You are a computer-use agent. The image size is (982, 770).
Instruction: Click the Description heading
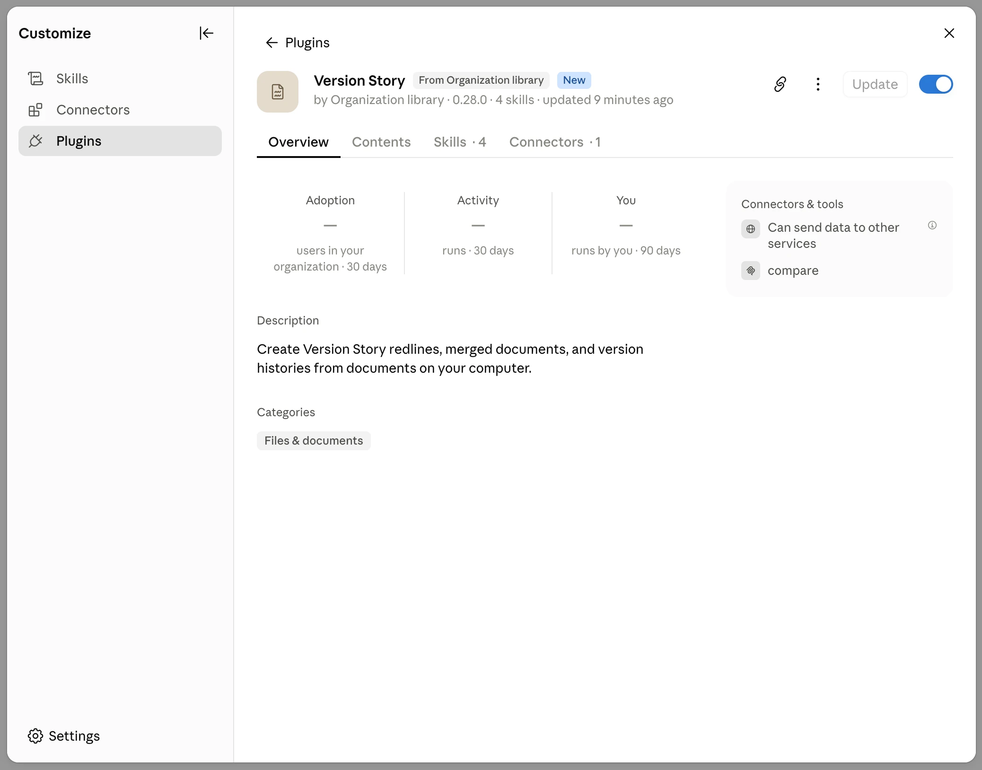[x=288, y=321]
